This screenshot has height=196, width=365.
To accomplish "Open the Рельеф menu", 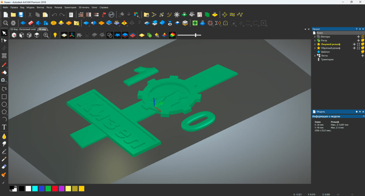I will 58,7.
